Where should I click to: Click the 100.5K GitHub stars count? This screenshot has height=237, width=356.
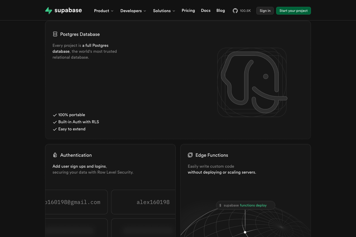click(x=245, y=11)
